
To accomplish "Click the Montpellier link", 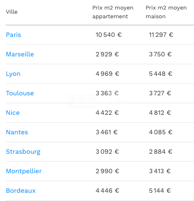I will (x=24, y=171).
